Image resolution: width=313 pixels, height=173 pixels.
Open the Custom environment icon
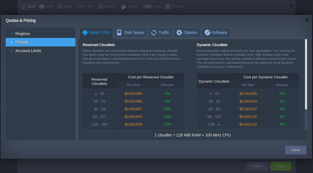(x=168, y=6)
